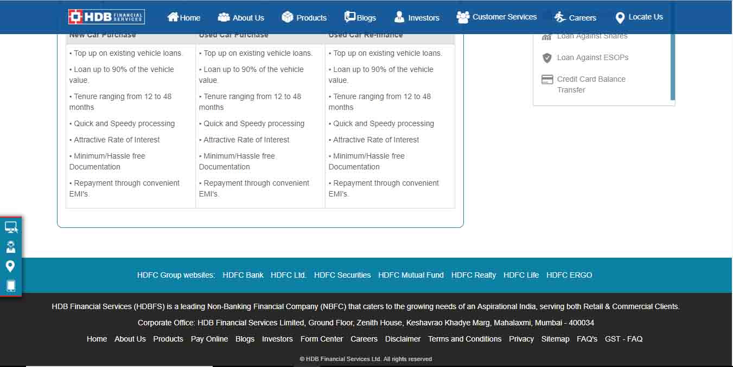
Task: Click "Tenure ranging from 12 to 48 months" in first column
Action: coord(120,102)
